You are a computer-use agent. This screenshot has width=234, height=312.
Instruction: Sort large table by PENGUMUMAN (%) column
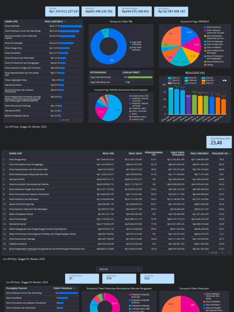154,154
